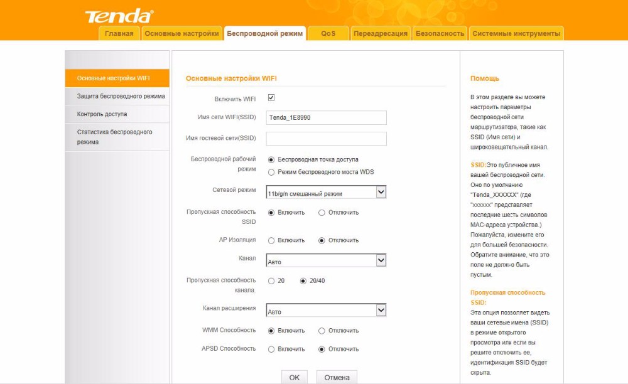
Task: Click the Имя гостевой сети input field
Action: 326,139
